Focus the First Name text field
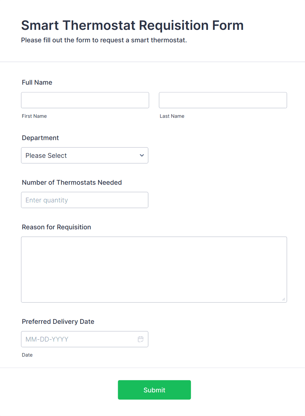This screenshot has width=305, height=416. (x=85, y=100)
